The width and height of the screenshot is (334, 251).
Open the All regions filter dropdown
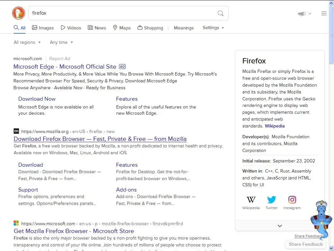[27, 42]
